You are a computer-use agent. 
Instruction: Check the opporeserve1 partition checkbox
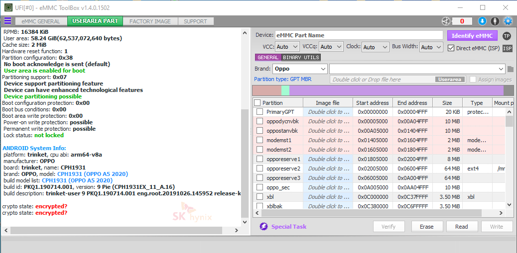tap(260, 159)
